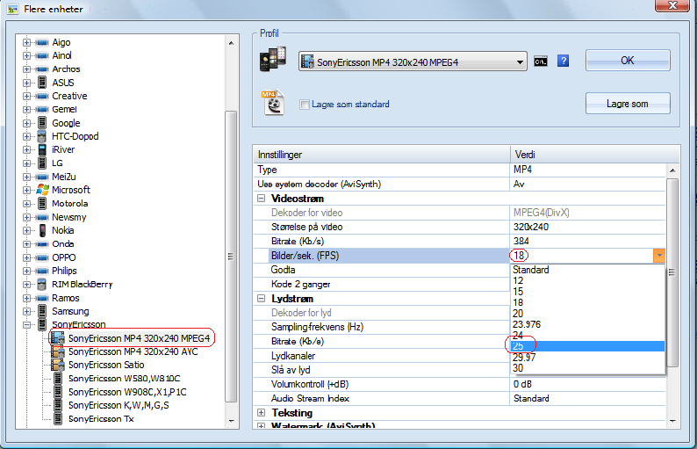Click the MP4 film file icon
This screenshot has width=697, height=449.
[x=272, y=103]
